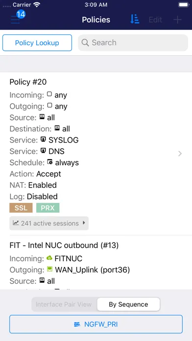Tap the SYSLOG service icon

coord(43,140)
